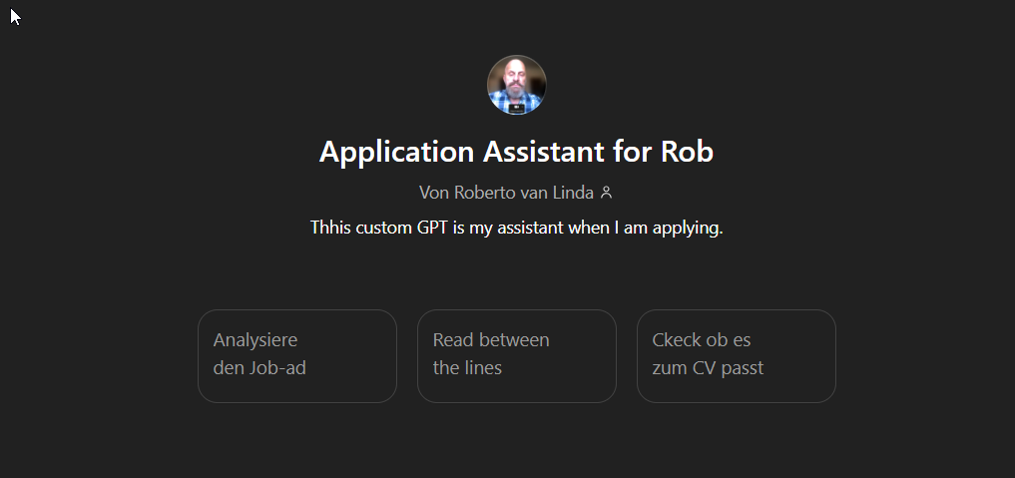Click the word "applying" ending the description
The image size is (1015, 478).
691,228
